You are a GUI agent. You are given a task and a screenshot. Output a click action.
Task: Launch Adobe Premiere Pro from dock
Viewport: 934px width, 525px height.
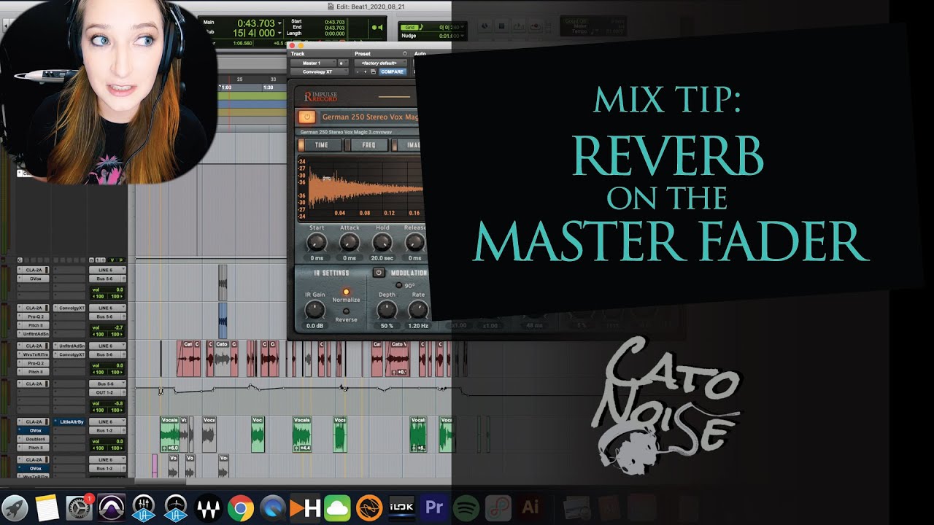(x=433, y=507)
